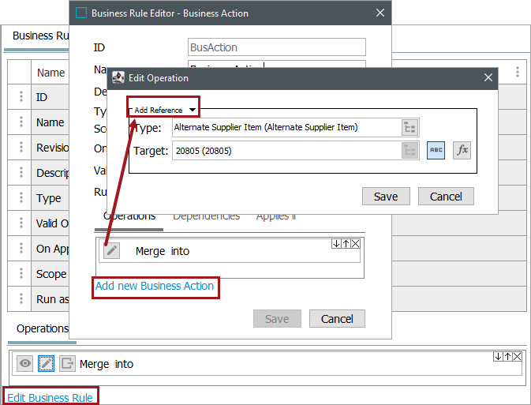531x405 pixels.
Task: Click the Target field showing 20805
Action: tap(284, 150)
